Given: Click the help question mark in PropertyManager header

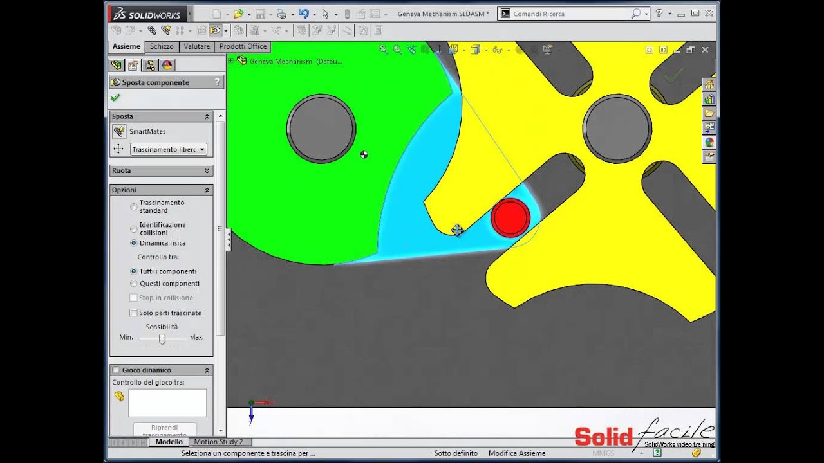Looking at the screenshot, I should point(218,82).
